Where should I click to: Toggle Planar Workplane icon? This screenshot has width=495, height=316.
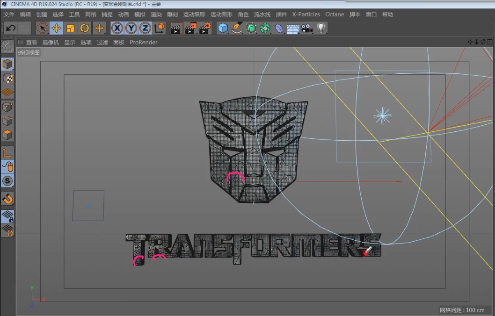(x=7, y=230)
